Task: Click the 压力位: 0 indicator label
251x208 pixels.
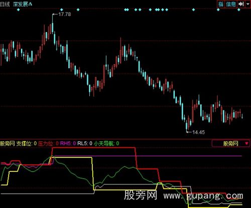Action: click(48, 143)
